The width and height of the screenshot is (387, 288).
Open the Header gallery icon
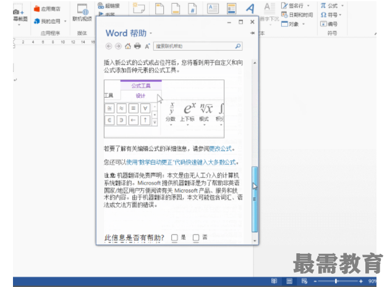click(159, 8)
